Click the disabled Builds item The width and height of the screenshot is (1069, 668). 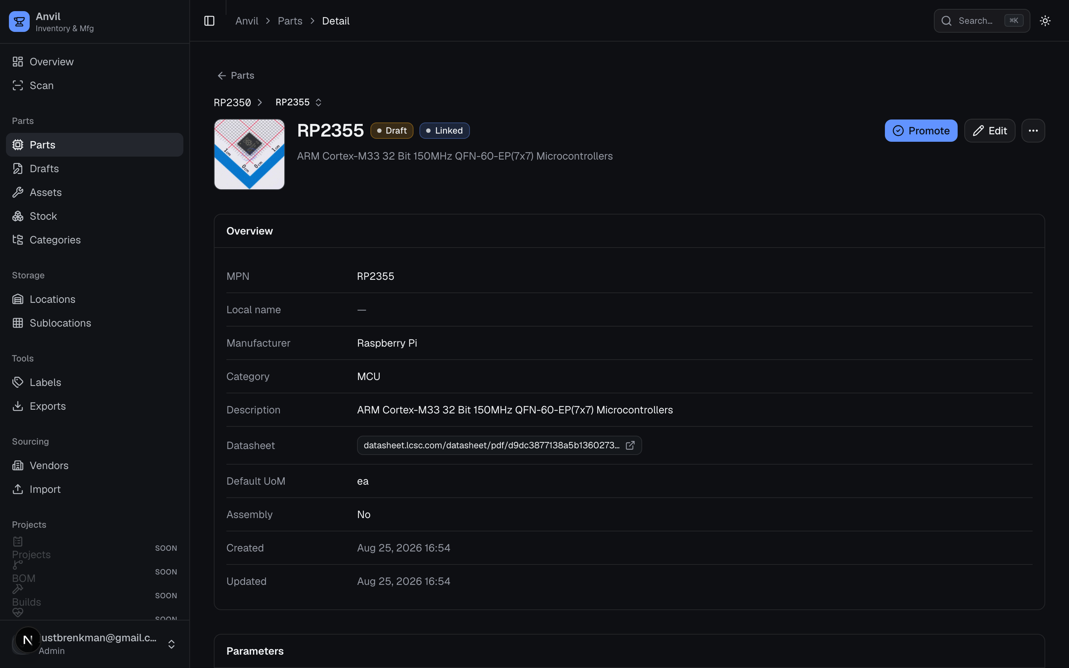click(95, 596)
